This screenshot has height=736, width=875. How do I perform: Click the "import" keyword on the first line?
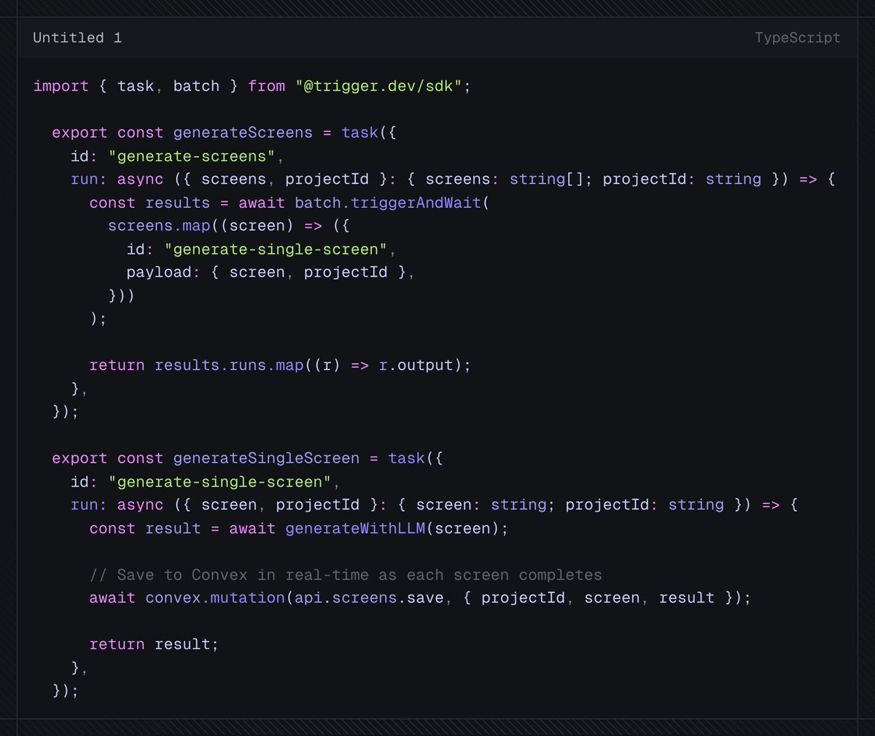pyautogui.click(x=61, y=86)
